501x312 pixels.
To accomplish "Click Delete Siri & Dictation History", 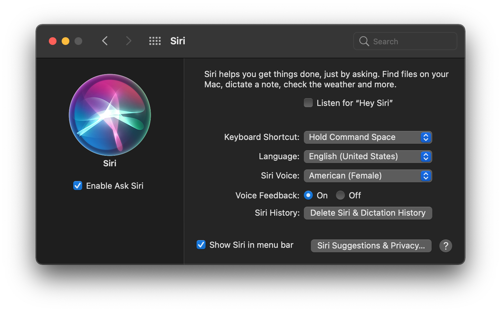I will [x=368, y=213].
